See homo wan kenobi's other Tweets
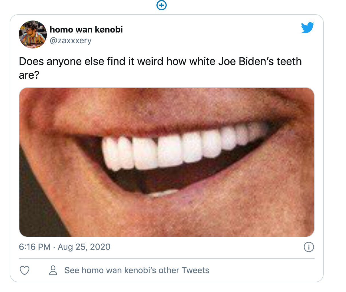Viewport: 346px width, 292px height. (x=137, y=270)
